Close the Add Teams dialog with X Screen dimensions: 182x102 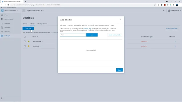pos(120,20)
